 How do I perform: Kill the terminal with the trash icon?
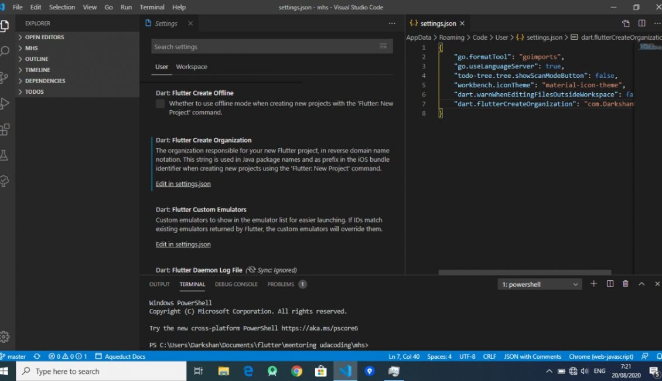(x=625, y=284)
